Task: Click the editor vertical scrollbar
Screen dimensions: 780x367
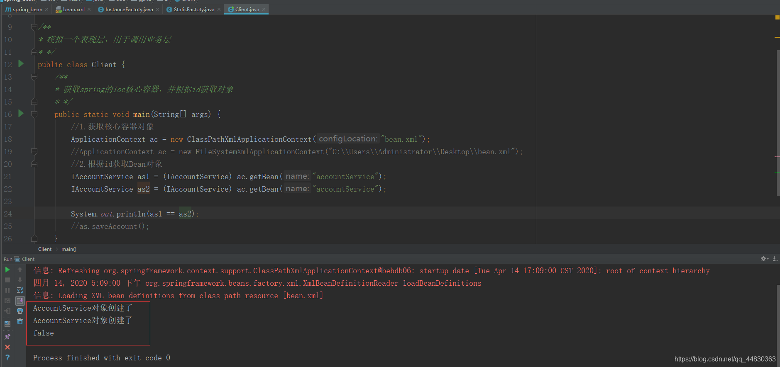Action: [x=778, y=123]
